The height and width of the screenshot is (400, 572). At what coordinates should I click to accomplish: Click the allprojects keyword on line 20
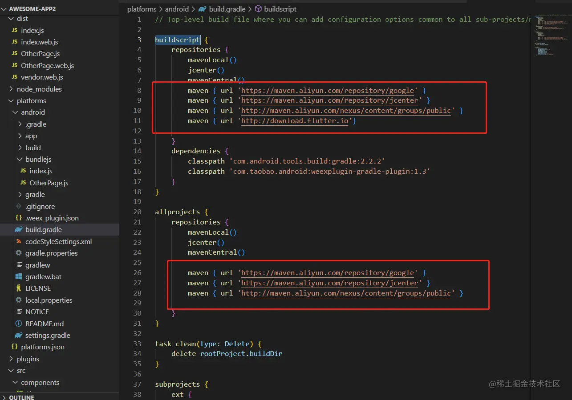[x=178, y=212]
